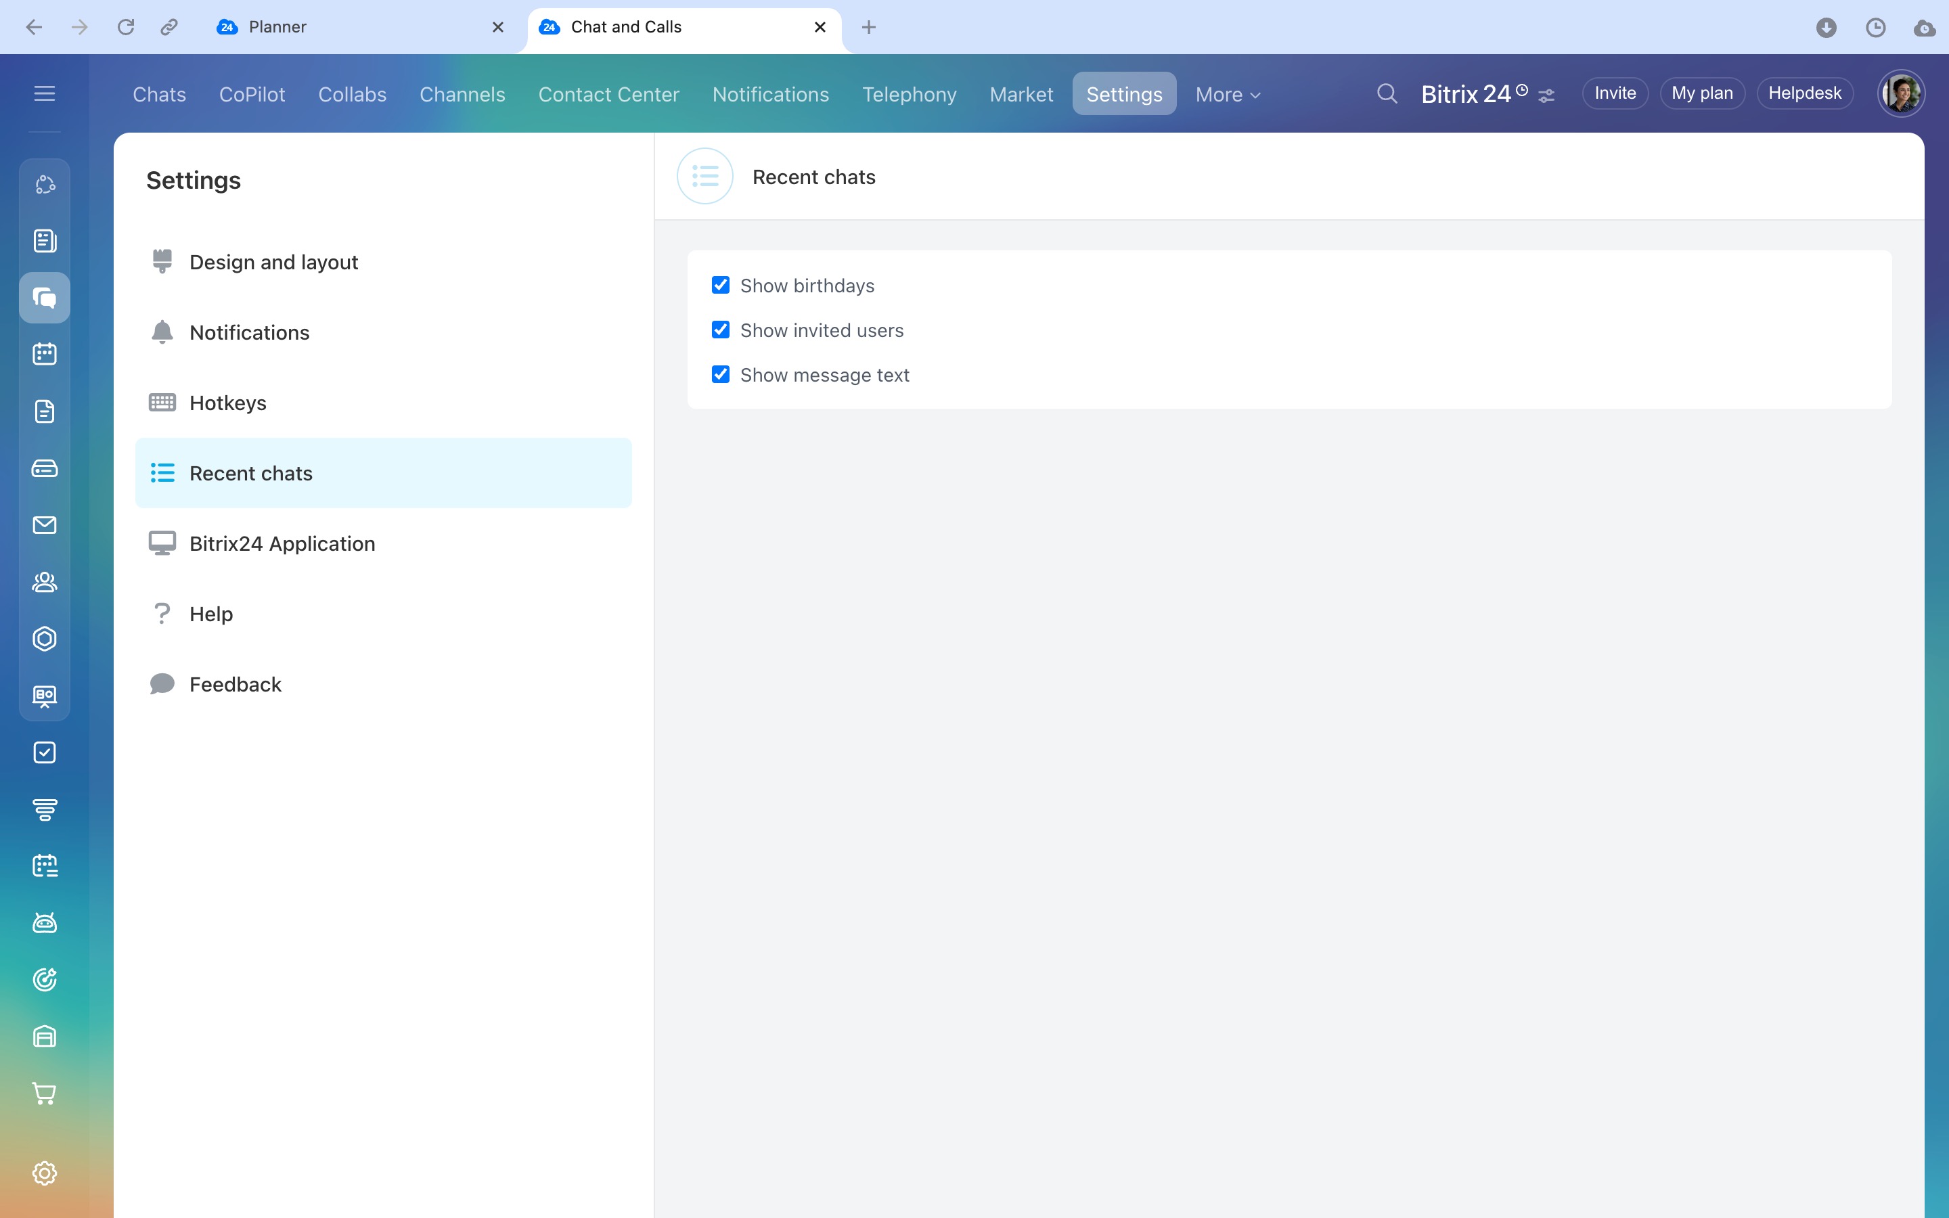Open the Collabs icon in left sidebar
Image resolution: width=1949 pixels, height=1218 pixels.
click(x=44, y=185)
